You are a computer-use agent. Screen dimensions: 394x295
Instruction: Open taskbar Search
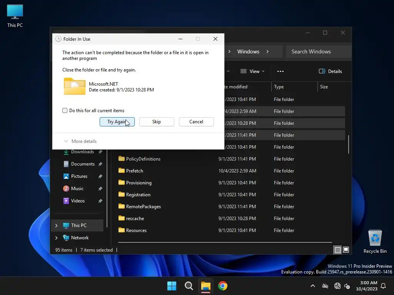tap(189, 286)
